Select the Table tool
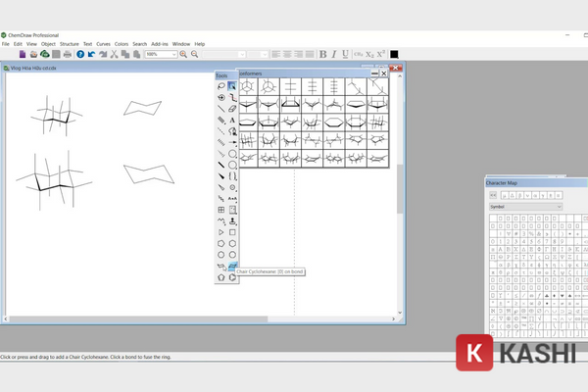This screenshot has width=588, height=392. point(221,210)
